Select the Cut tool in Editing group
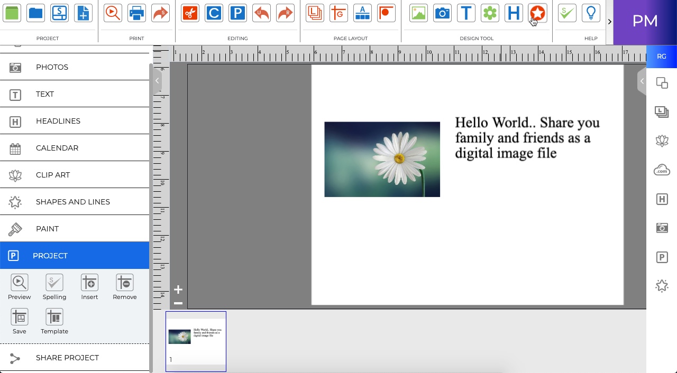 click(x=190, y=13)
